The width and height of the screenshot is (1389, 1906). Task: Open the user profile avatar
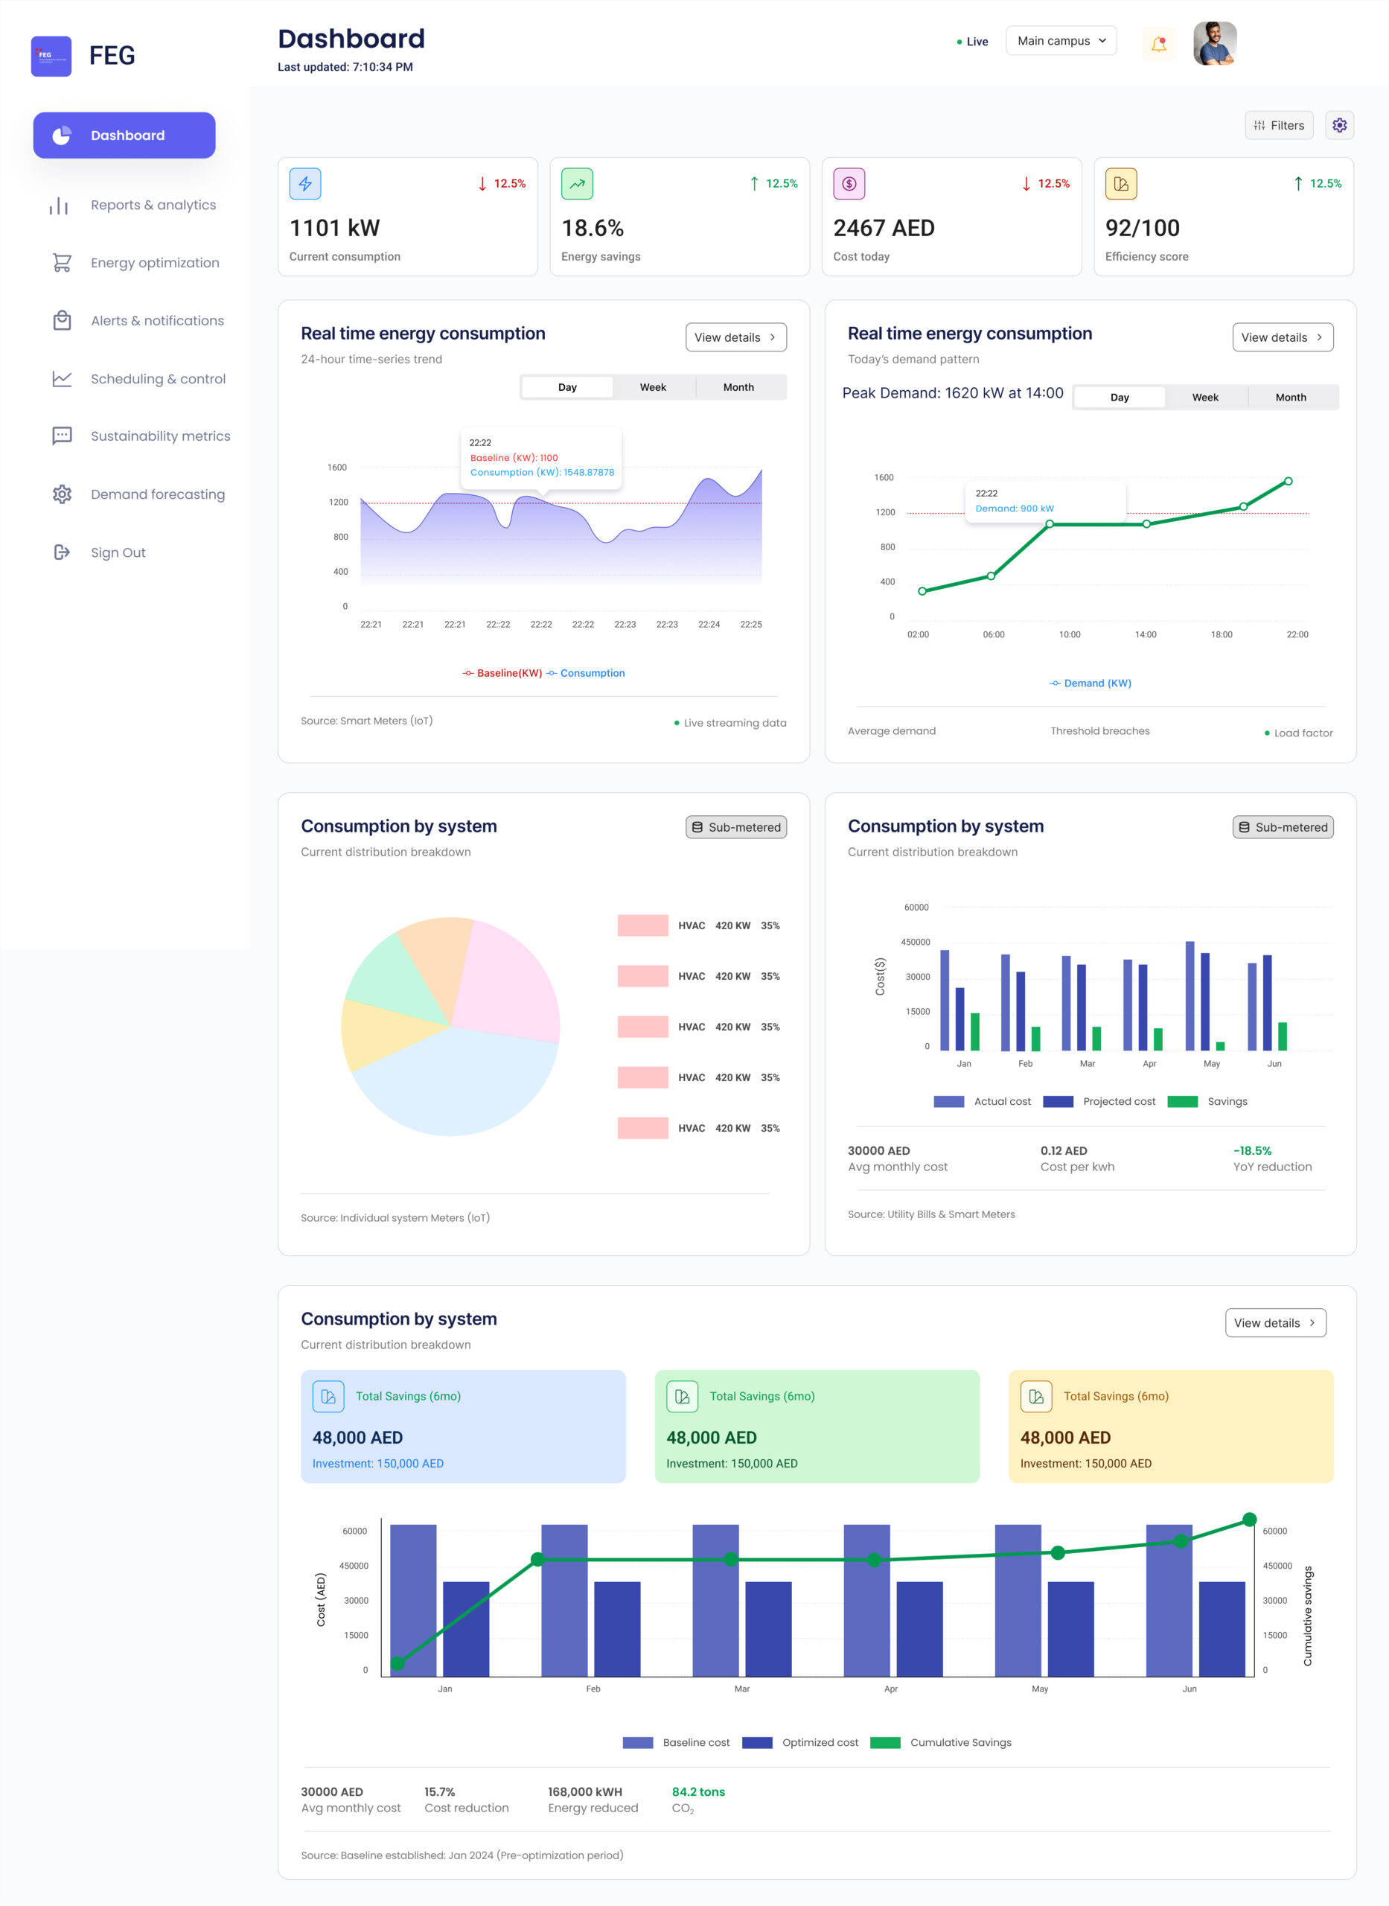tap(1214, 44)
